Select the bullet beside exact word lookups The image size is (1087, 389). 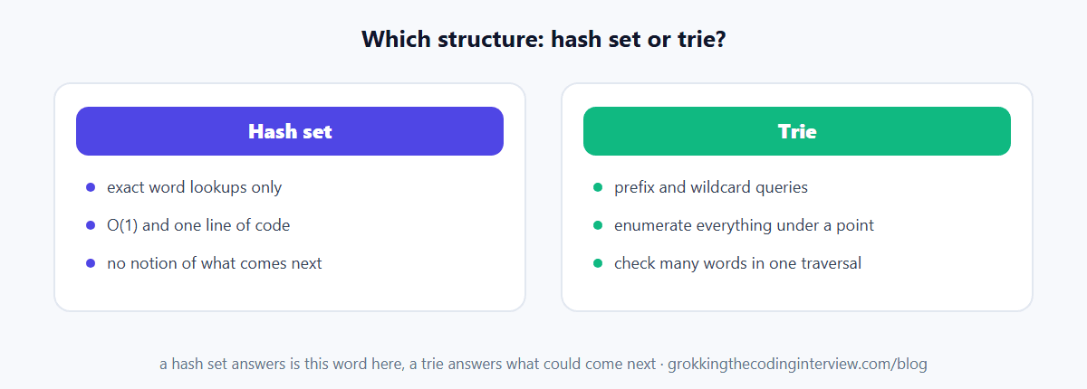pos(91,187)
